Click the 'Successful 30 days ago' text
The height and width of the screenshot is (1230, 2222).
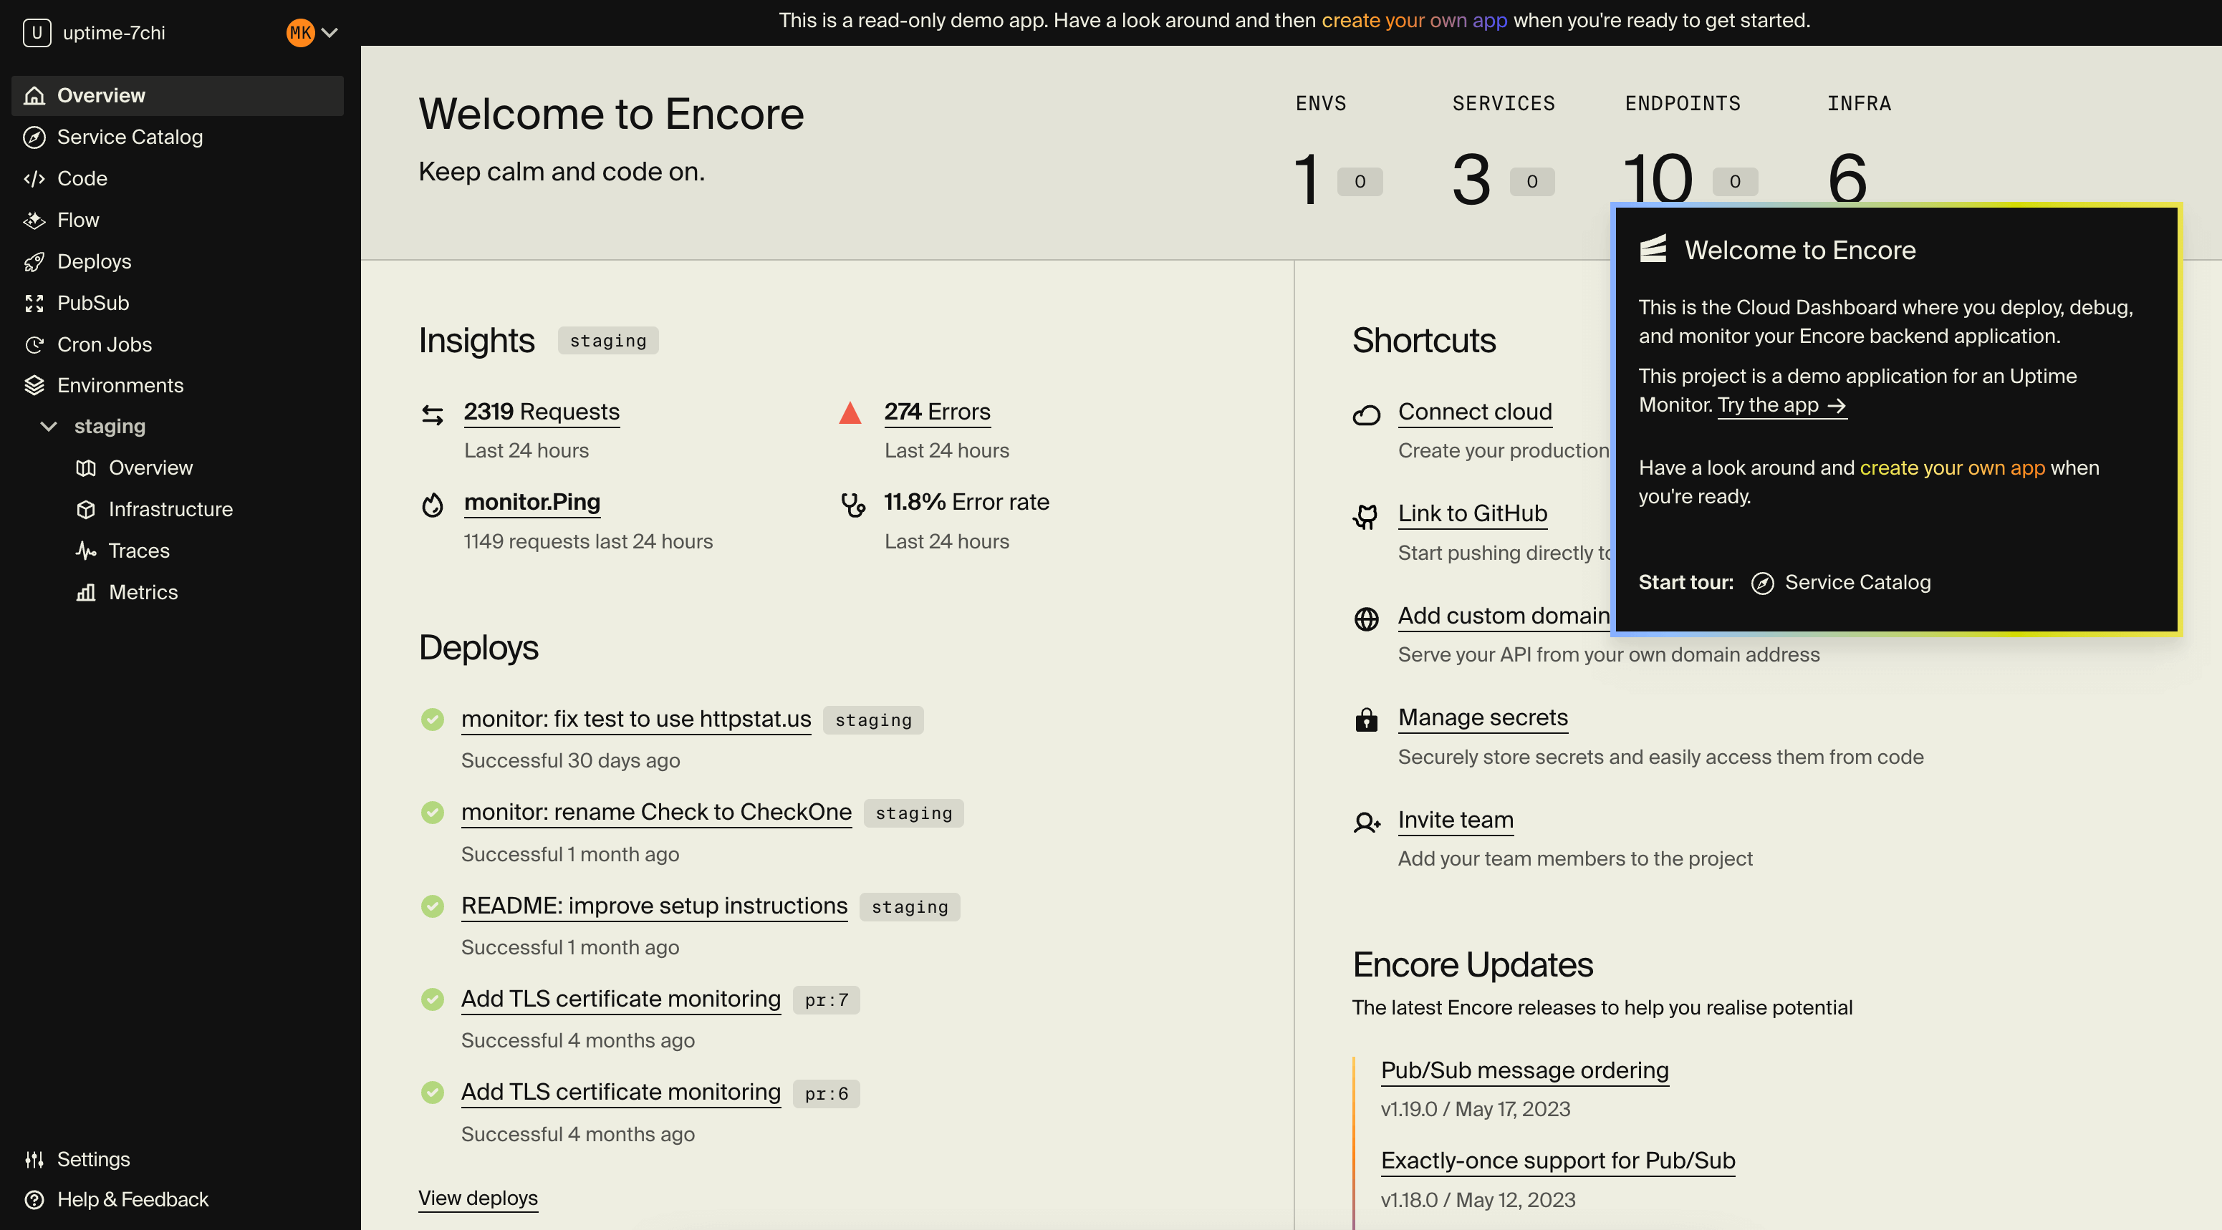pyautogui.click(x=571, y=761)
